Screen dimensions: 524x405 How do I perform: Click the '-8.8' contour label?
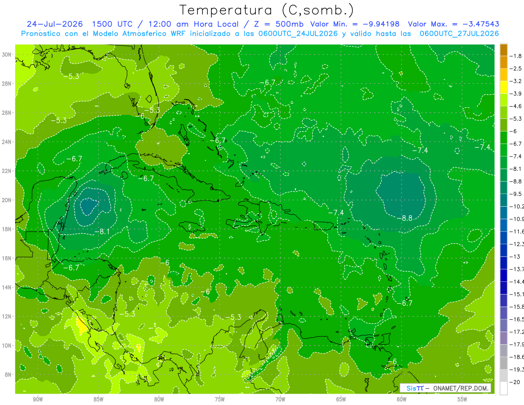(404, 218)
